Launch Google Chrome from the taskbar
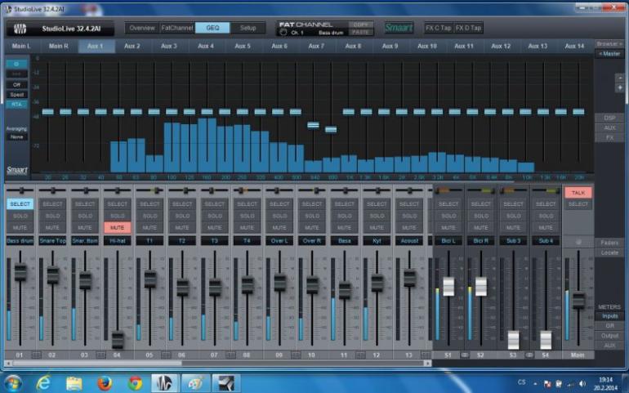 pyautogui.click(x=135, y=383)
